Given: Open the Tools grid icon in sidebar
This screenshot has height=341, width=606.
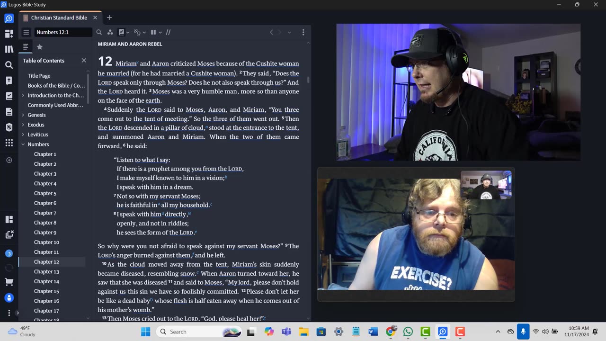Looking at the screenshot, I should pos(9,143).
